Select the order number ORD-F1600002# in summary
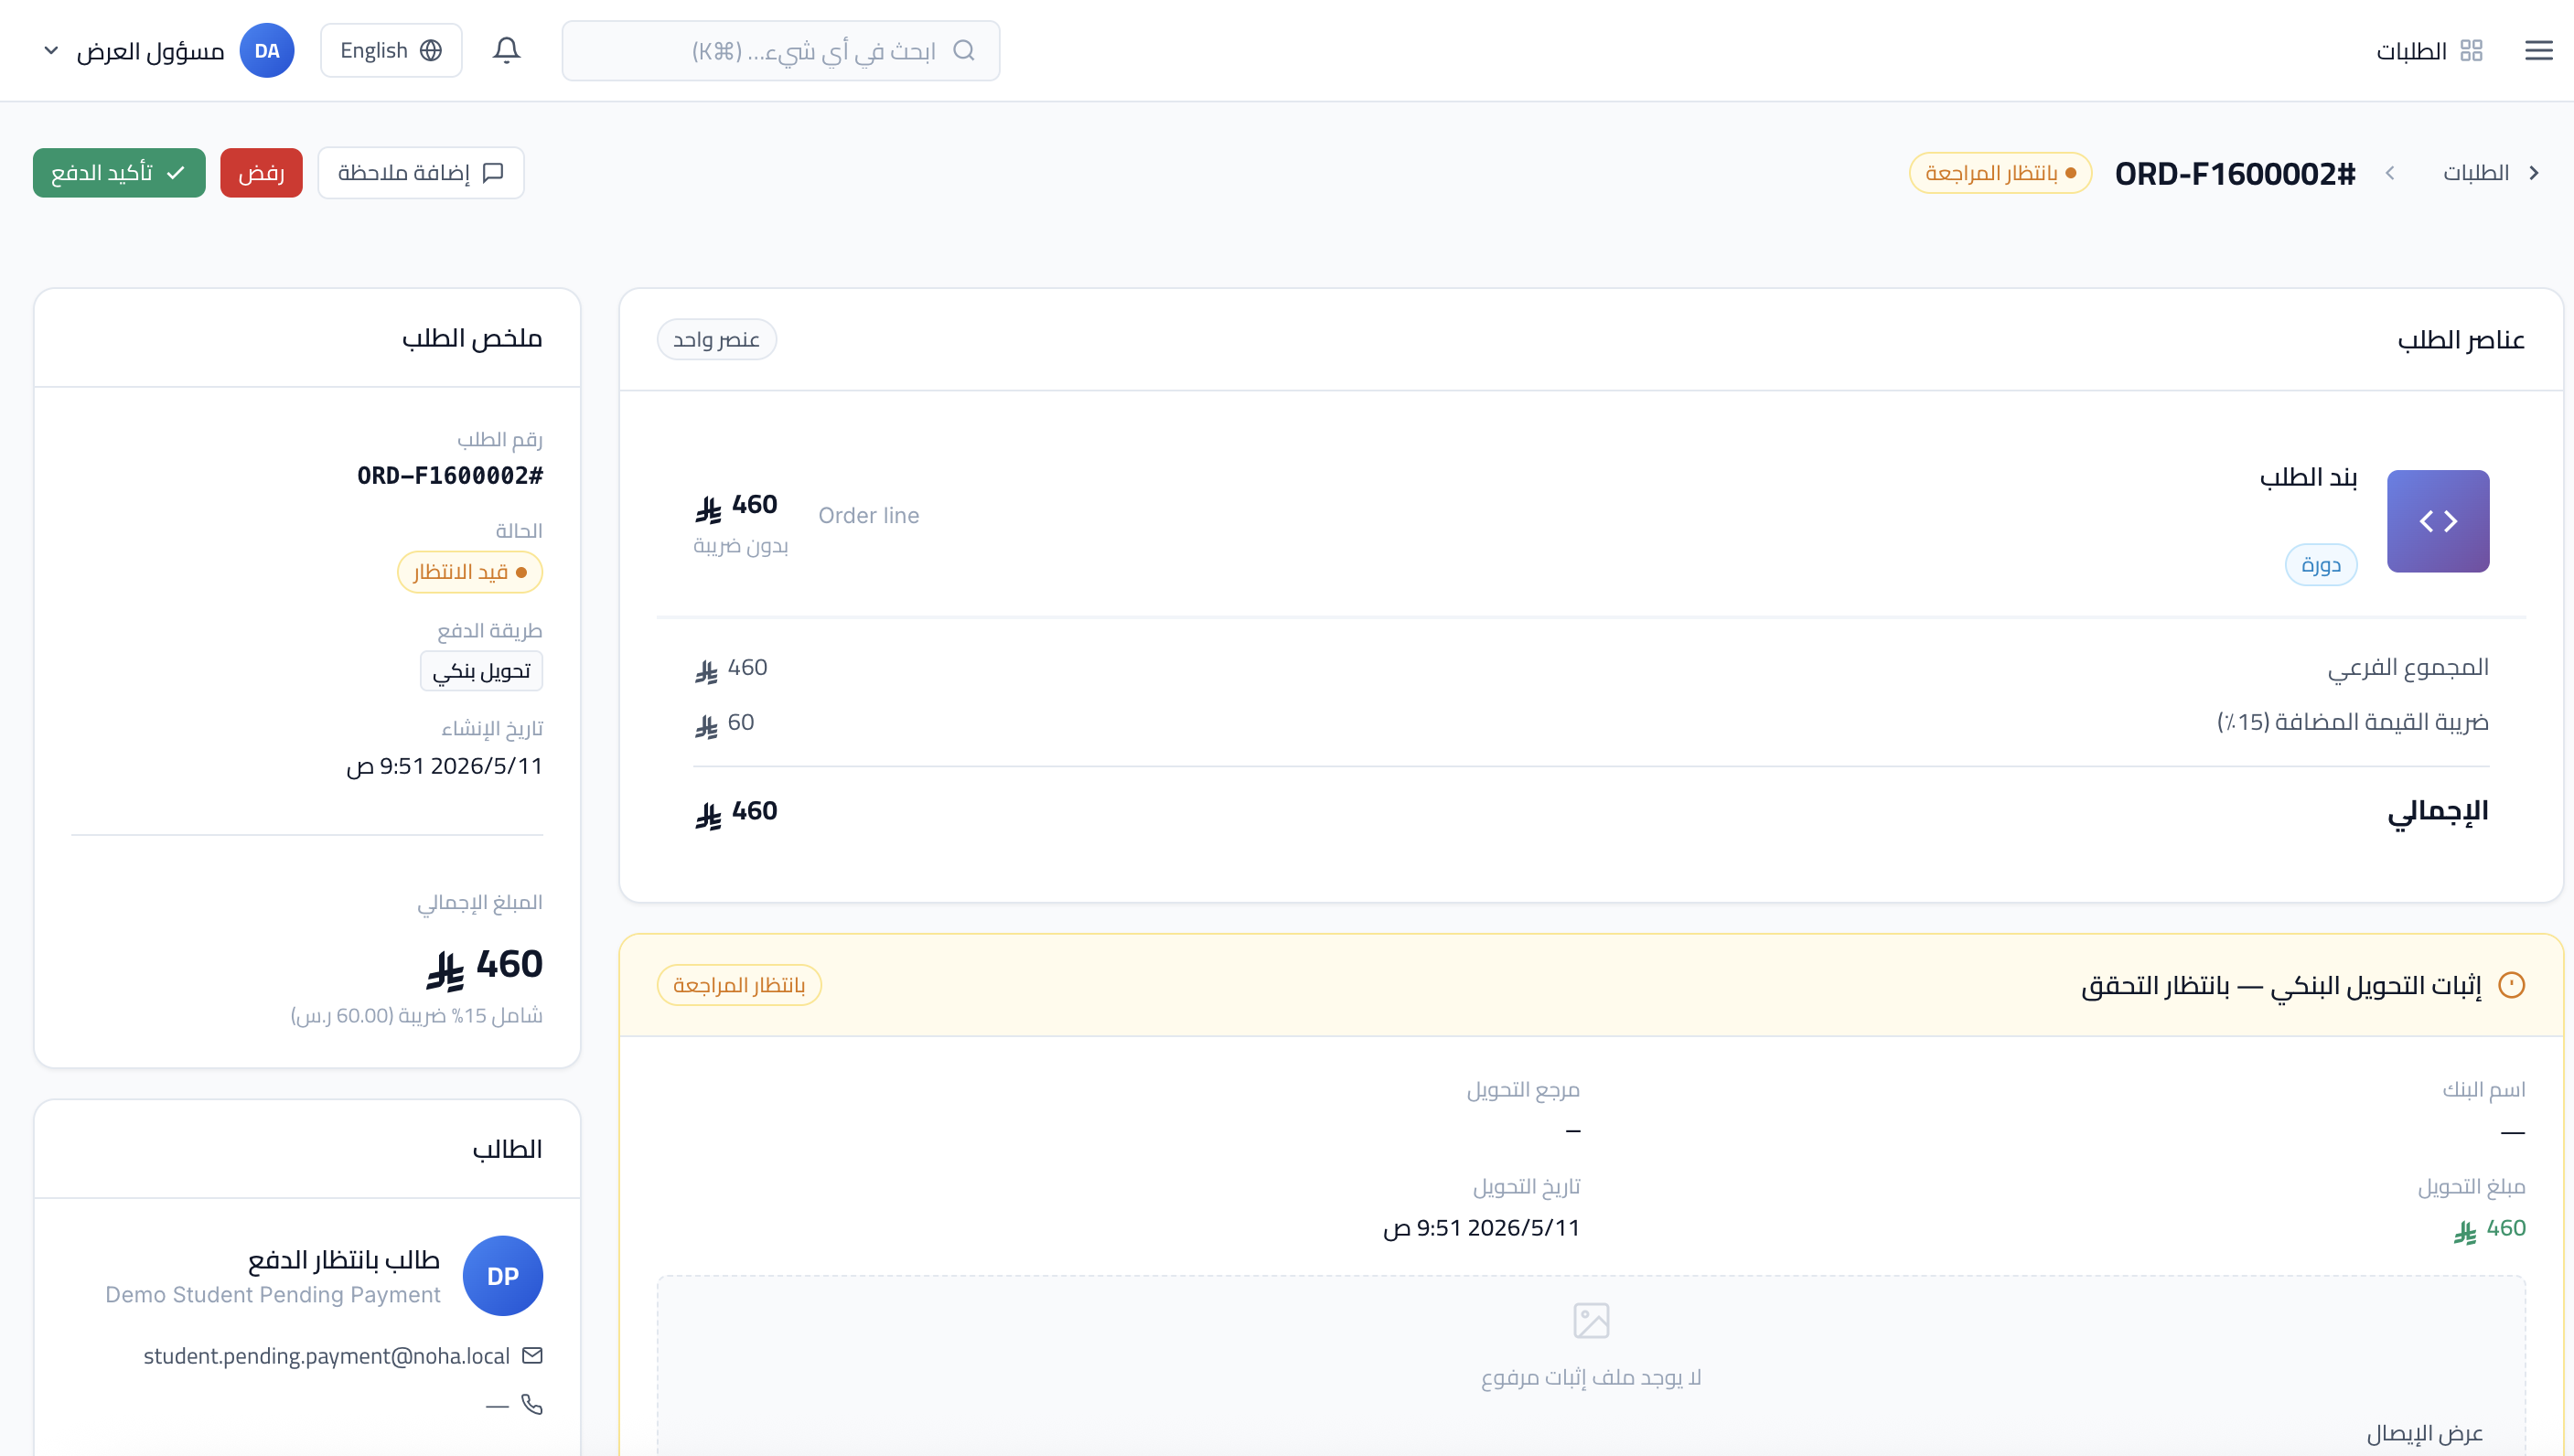The height and width of the screenshot is (1456, 2574). tap(450, 475)
